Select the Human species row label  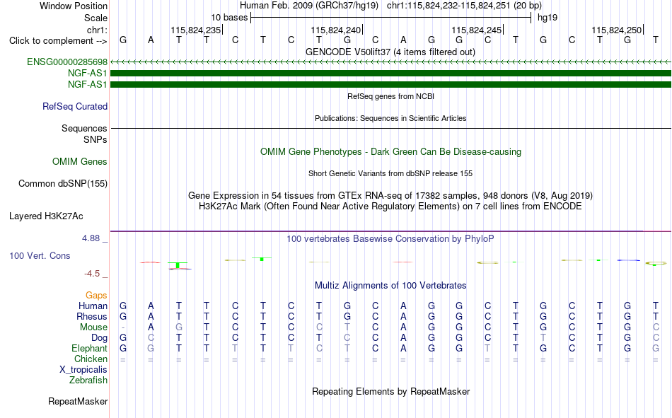point(93,306)
